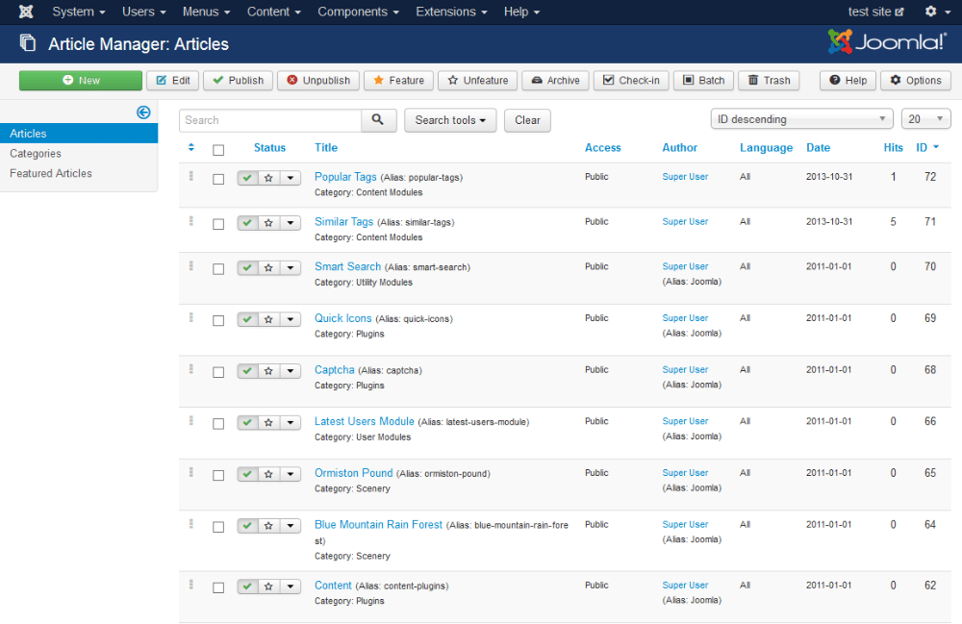
Task: Click the green New button
Action: (x=81, y=81)
